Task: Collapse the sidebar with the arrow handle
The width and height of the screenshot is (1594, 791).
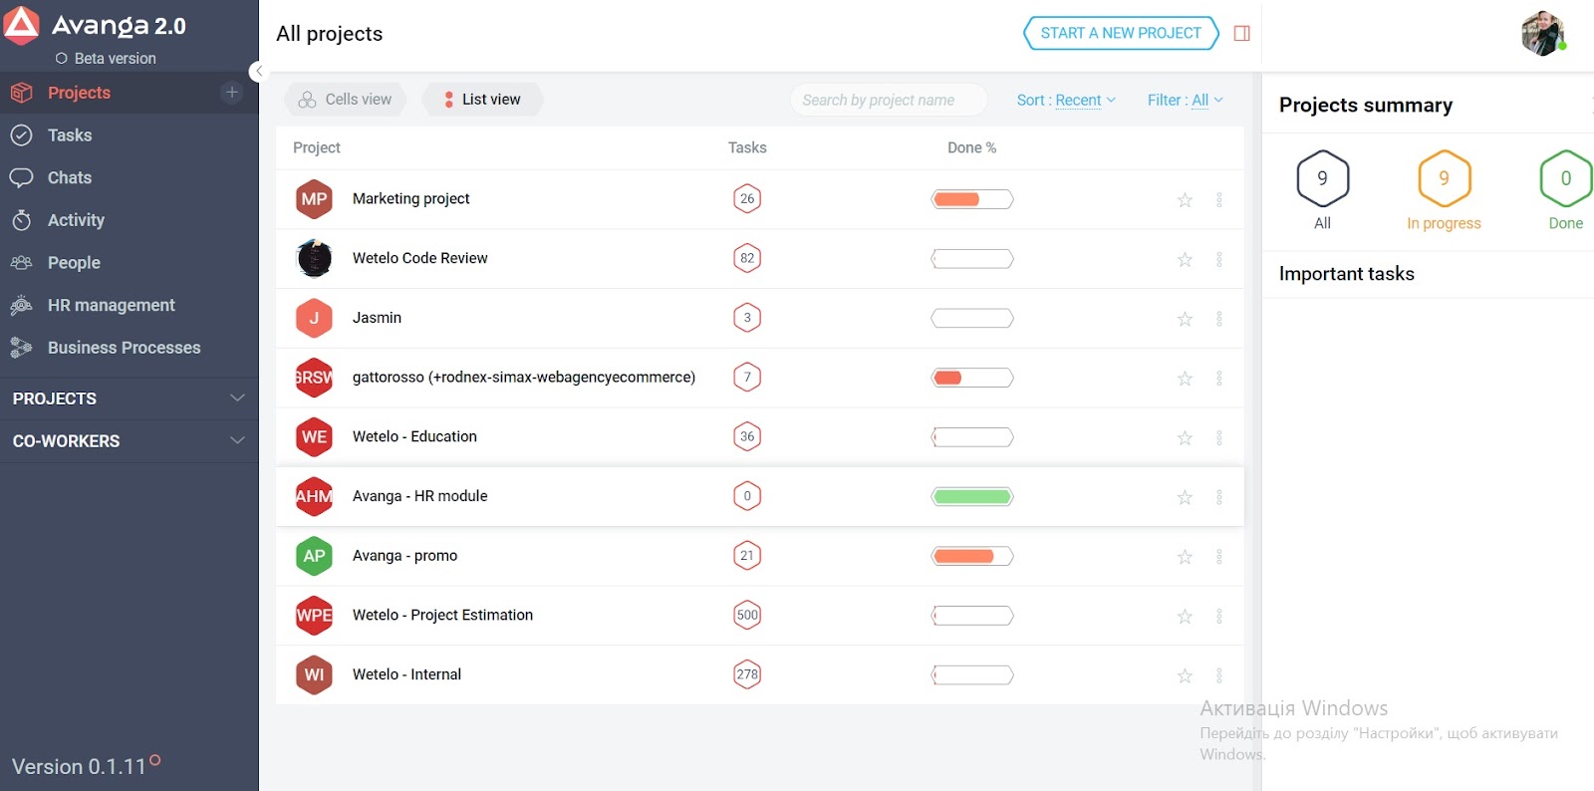Action: (258, 71)
